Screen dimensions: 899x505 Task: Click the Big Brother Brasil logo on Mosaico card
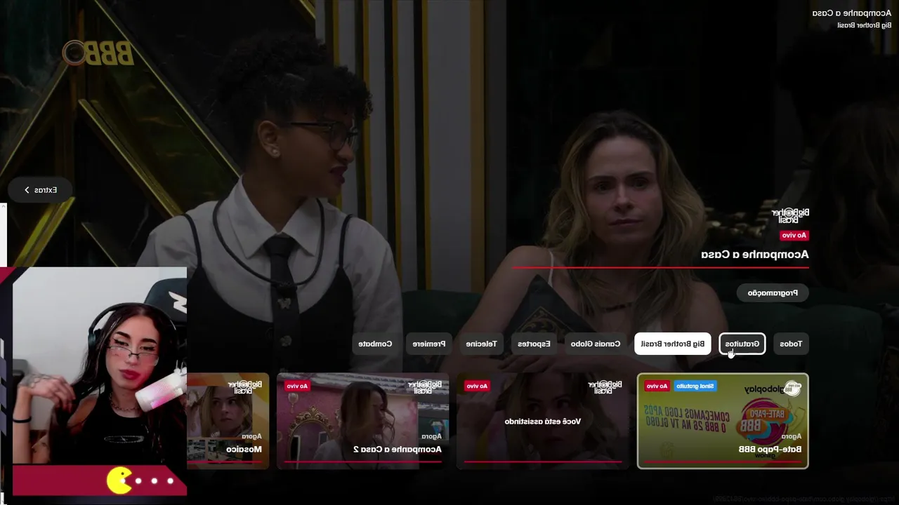[x=244, y=386]
